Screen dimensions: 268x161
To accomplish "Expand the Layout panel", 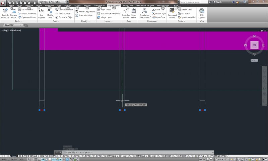I will point(109,21).
